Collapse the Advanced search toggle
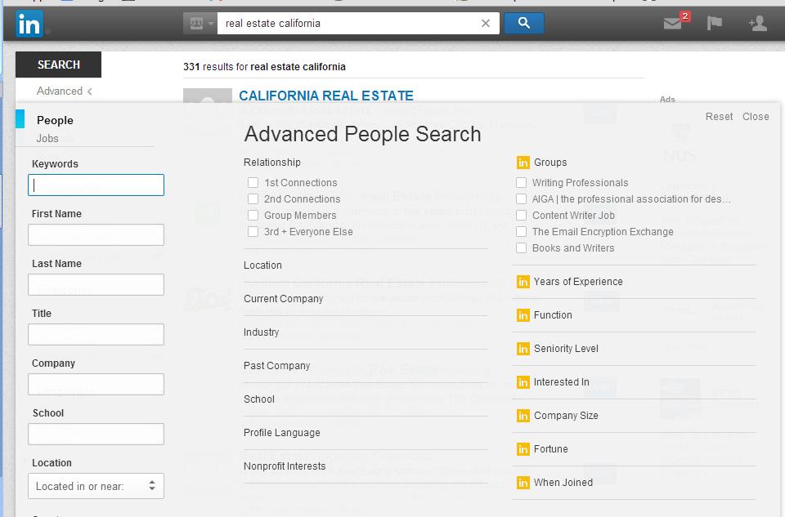This screenshot has height=517, width=785. [64, 91]
